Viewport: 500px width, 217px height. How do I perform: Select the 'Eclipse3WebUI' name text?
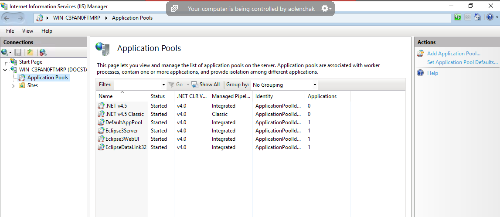[x=122, y=139]
